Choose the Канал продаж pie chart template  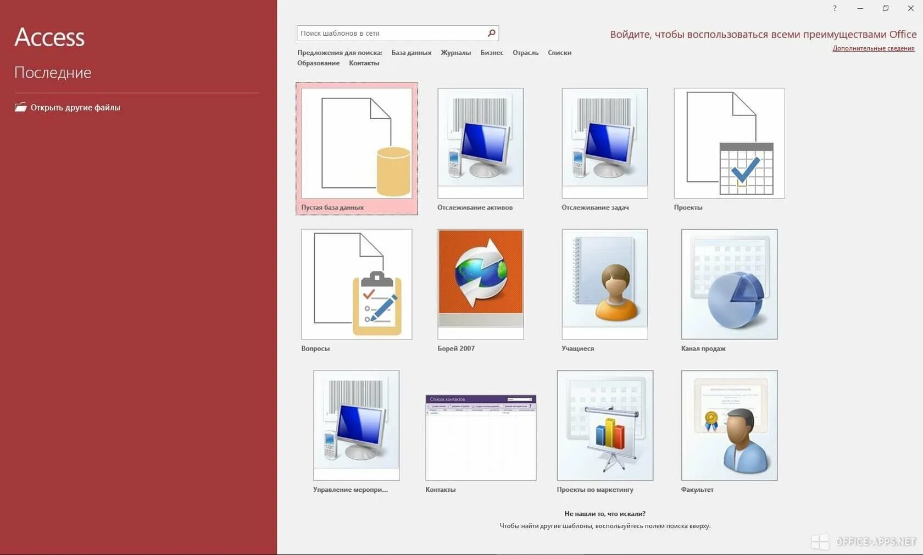click(x=729, y=284)
